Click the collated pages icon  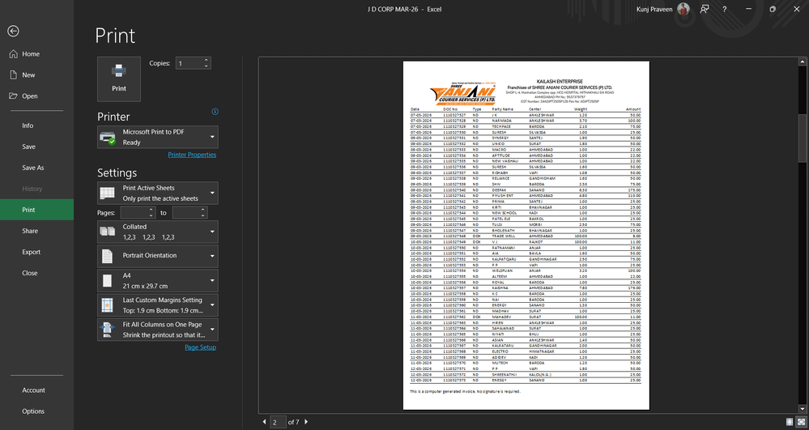pyautogui.click(x=108, y=232)
